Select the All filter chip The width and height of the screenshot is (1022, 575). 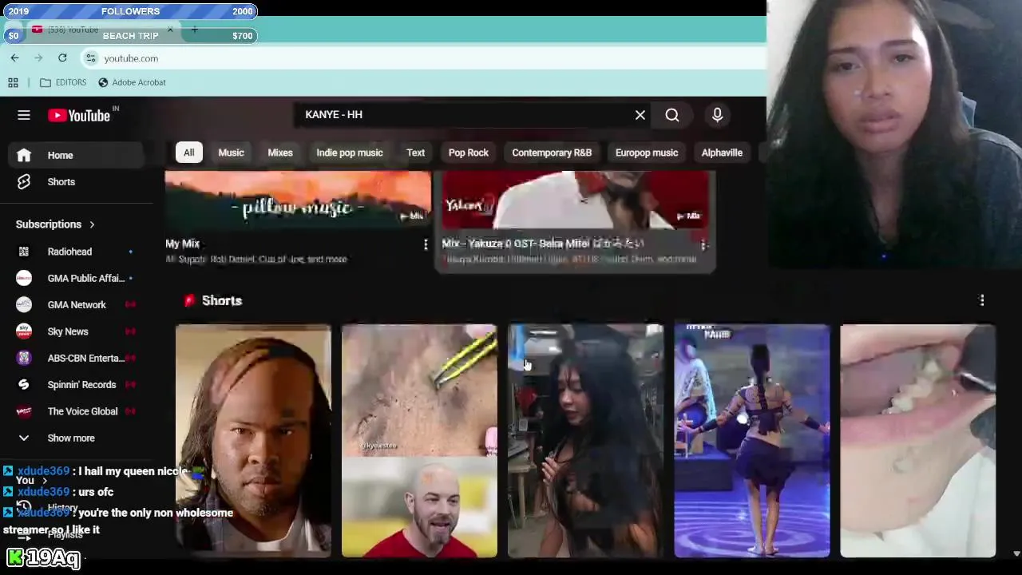(188, 153)
